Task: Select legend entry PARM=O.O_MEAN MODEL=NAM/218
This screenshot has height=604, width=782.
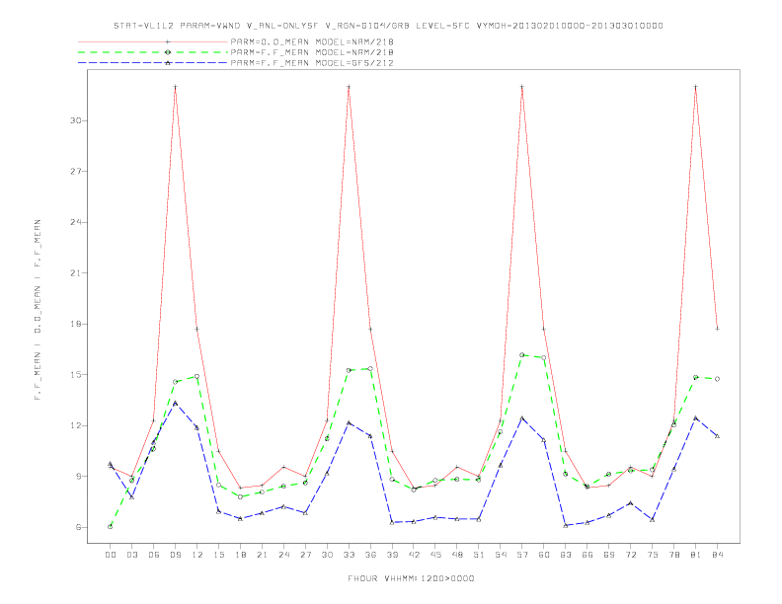Action: tap(312, 42)
